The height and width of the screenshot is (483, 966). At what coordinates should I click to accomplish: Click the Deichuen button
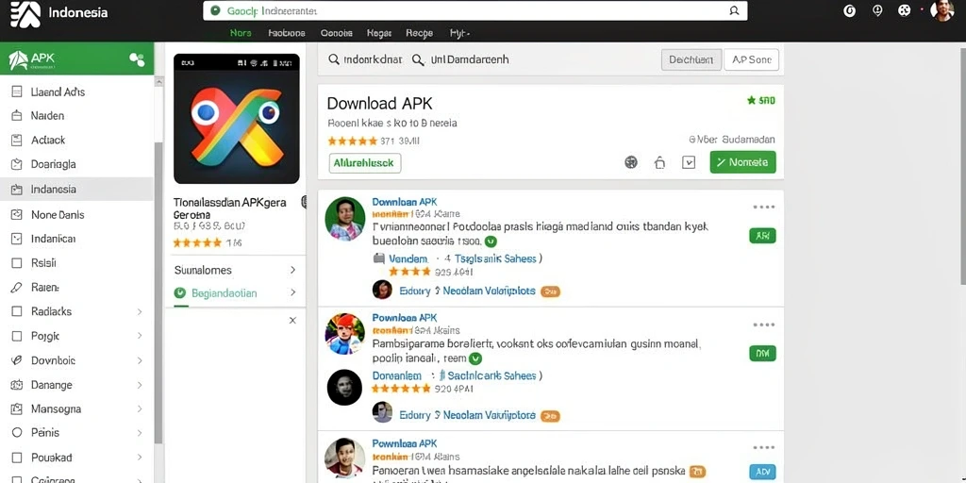(691, 59)
